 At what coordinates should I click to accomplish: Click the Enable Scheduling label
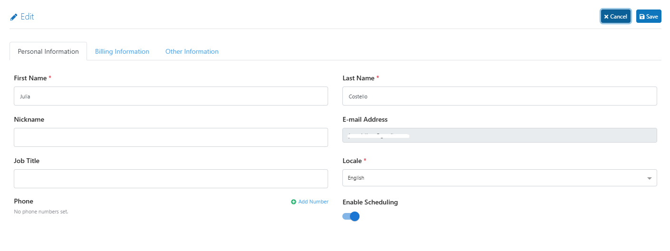370,202
